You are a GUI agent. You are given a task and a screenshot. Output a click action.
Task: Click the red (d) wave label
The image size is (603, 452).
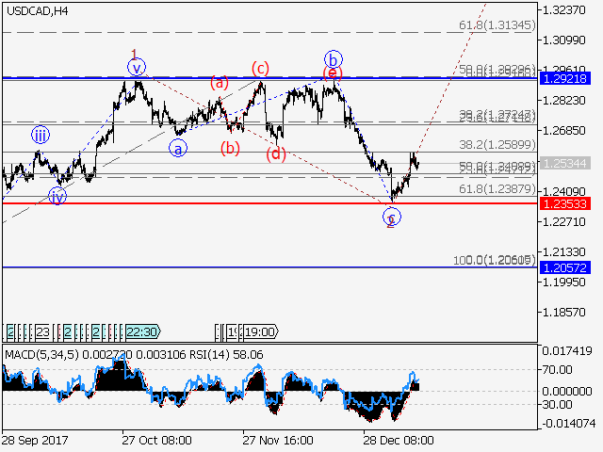(274, 153)
